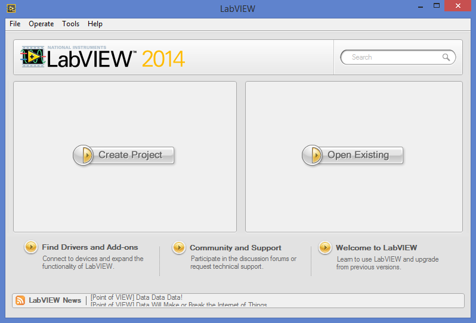
Task: Open the Data Will Make or Break headline
Action: click(x=179, y=305)
